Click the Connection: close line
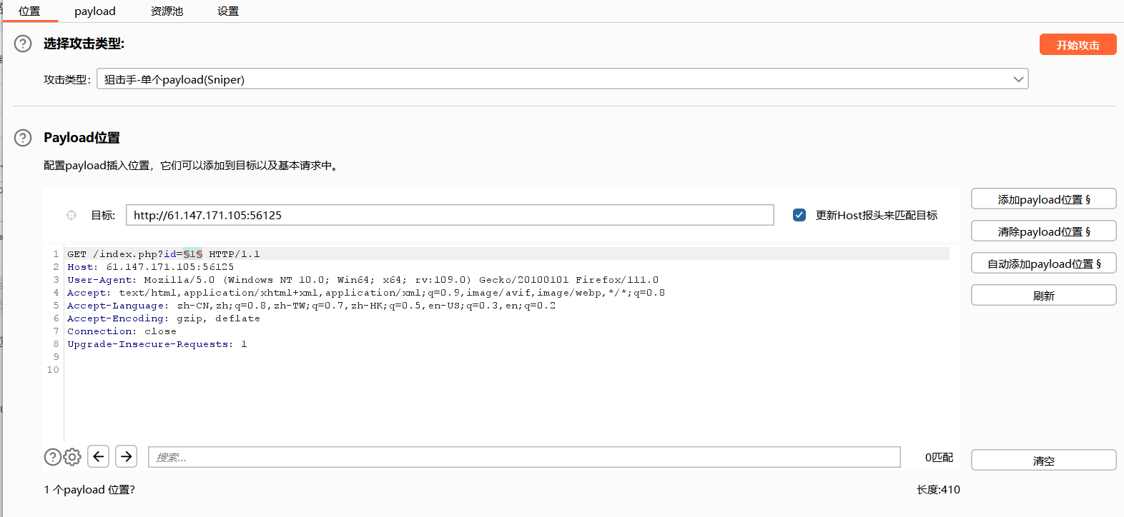The height and width of the screenshot is (517, 1124). coord(122,331)
